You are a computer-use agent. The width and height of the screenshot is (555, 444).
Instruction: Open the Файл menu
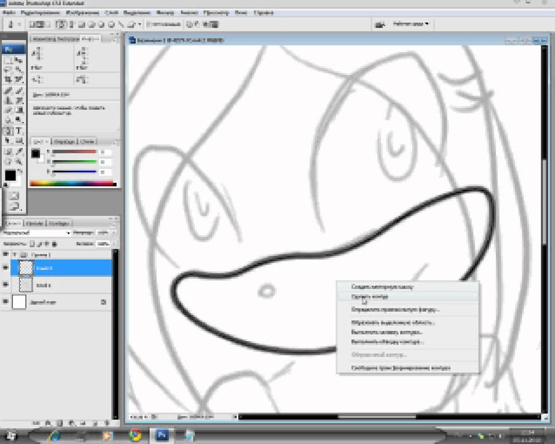(x=9, y=13)
